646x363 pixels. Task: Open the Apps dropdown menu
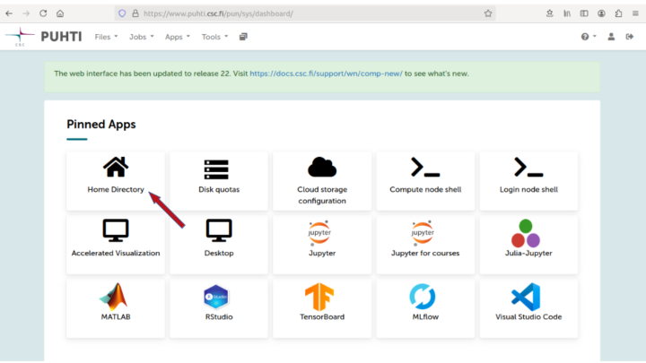(177, 37)
